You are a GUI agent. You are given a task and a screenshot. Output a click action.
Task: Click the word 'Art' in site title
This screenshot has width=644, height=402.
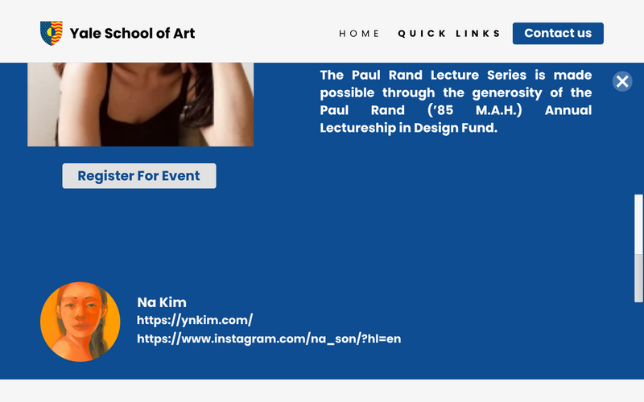point(184,33)
